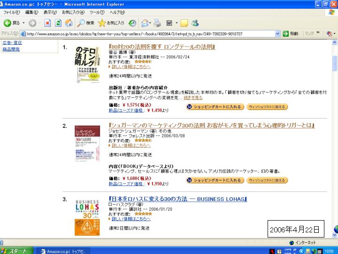Open シュガーマンのマーケティング30の法則 title link
Viewport: 338px width, 254px height.
tap(211, 126)
